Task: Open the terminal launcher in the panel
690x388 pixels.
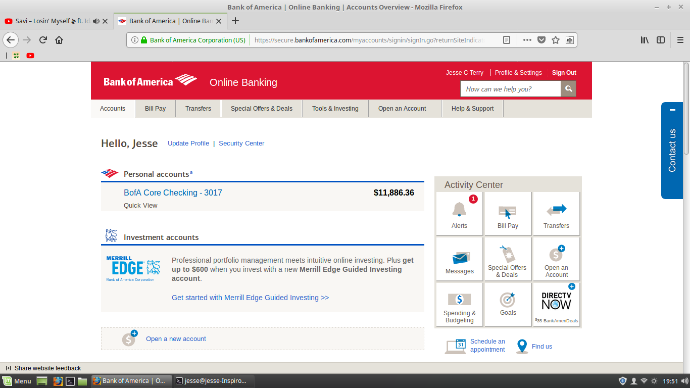Action: [71, 381]
